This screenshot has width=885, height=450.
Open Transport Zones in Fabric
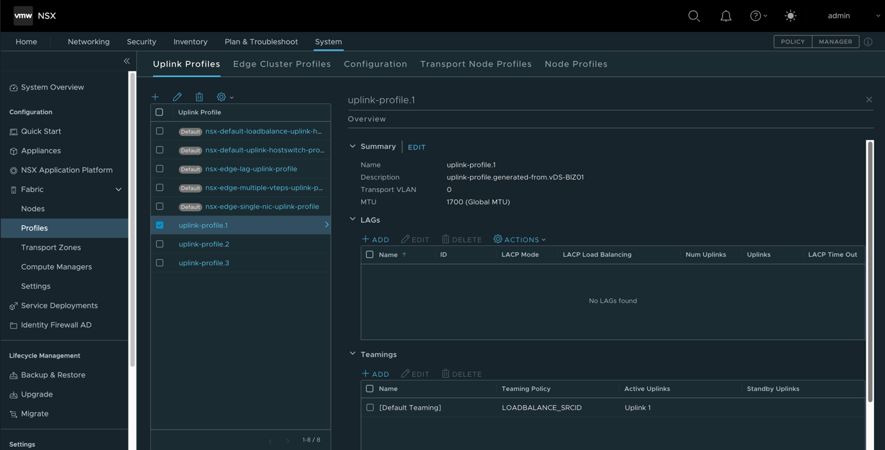pyautogui.click(x=51, y=248)
